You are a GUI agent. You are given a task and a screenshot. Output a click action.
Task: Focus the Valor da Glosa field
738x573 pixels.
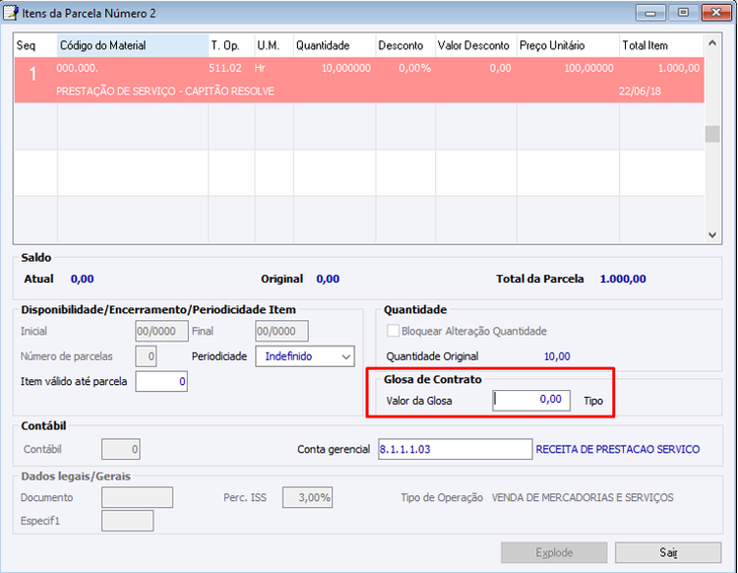[x=531, y=400]
